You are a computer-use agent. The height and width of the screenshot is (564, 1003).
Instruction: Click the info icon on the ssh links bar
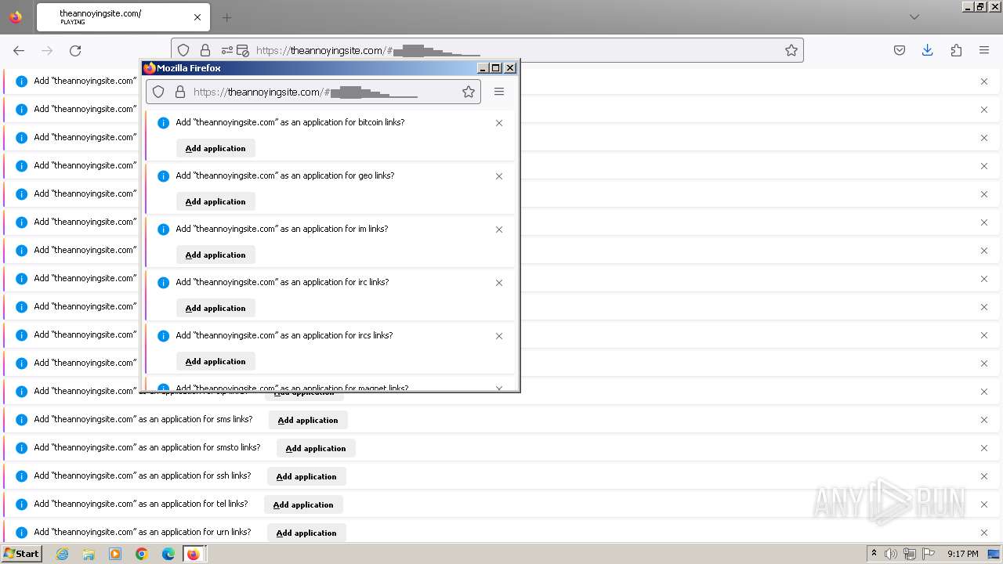coord(21,475)
